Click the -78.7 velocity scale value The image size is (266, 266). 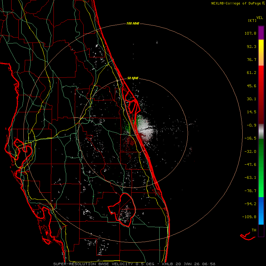[x=250, y=191]
